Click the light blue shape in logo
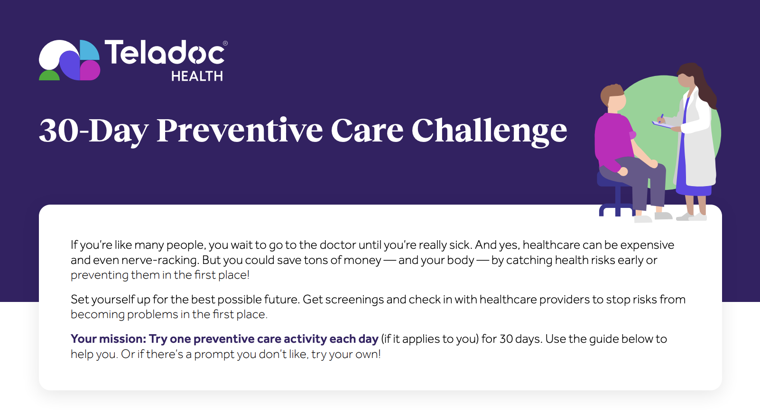760x414 pixels. pyautogui.click(x=90, y=50)
